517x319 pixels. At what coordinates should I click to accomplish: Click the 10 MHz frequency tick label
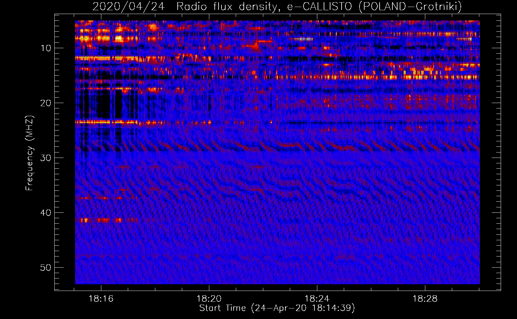coord(46,48)
